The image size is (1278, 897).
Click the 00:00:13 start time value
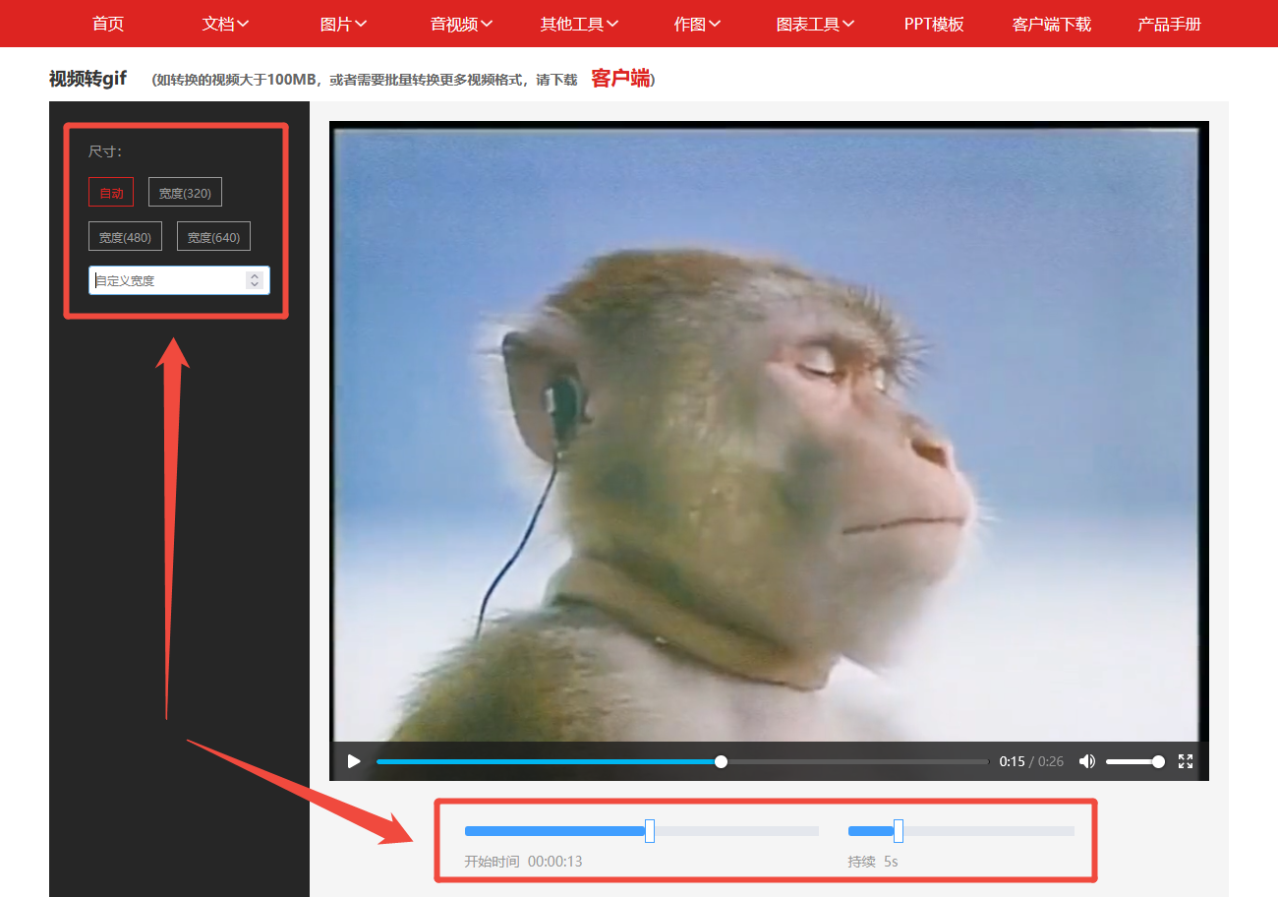(x=555, y=862)
